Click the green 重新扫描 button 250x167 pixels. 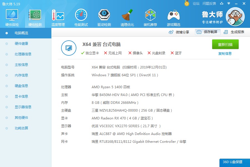225,44
